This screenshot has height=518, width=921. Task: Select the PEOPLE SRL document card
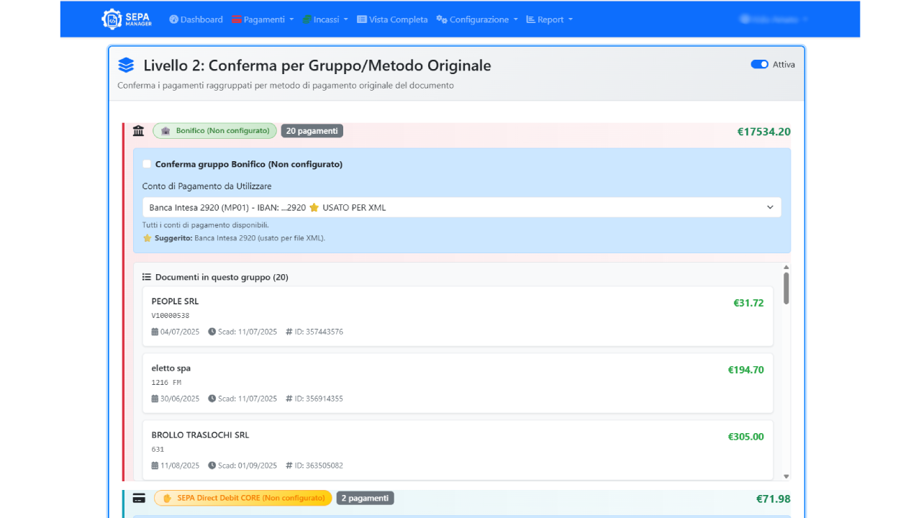457,316
